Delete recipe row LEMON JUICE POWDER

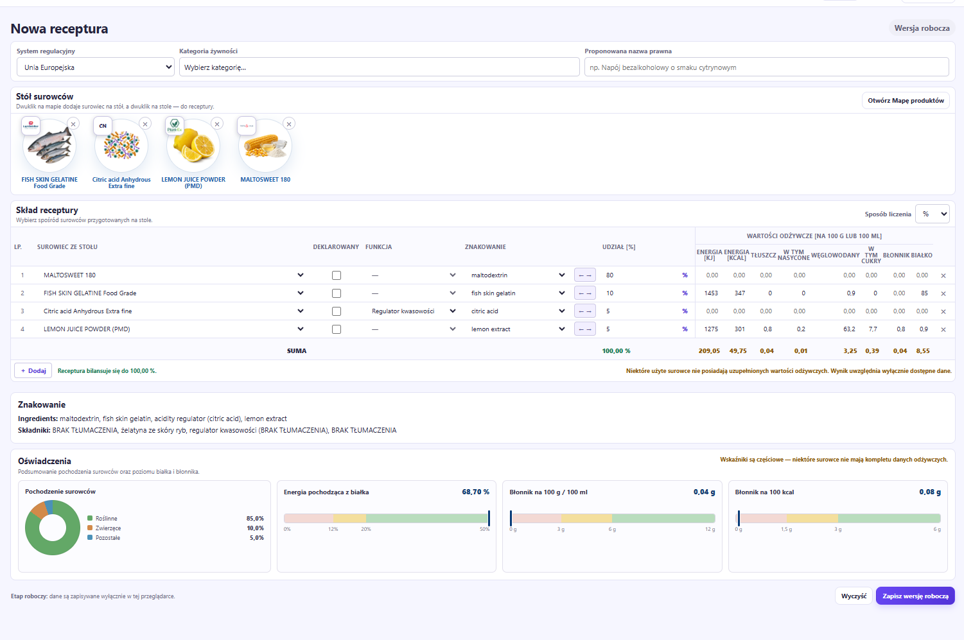pyautogui.click(x=943, y=329)
